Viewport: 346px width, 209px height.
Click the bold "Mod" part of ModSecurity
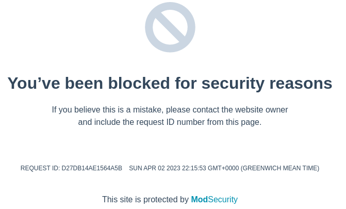(199, 200)
